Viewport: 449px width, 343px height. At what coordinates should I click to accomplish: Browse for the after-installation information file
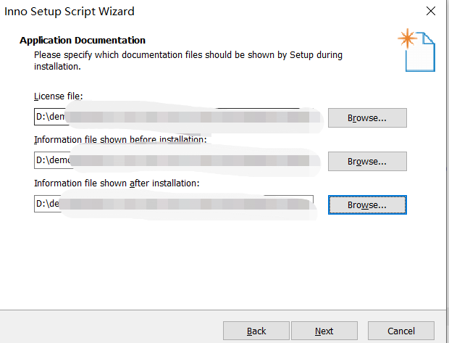coord(366,204)
